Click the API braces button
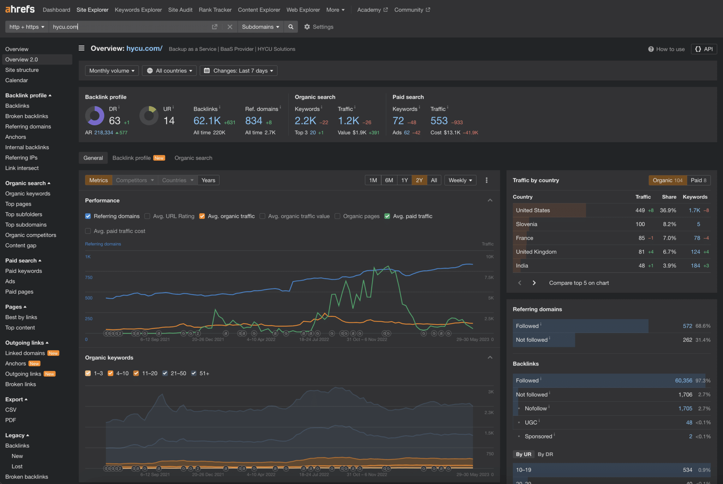 (704, 49)
